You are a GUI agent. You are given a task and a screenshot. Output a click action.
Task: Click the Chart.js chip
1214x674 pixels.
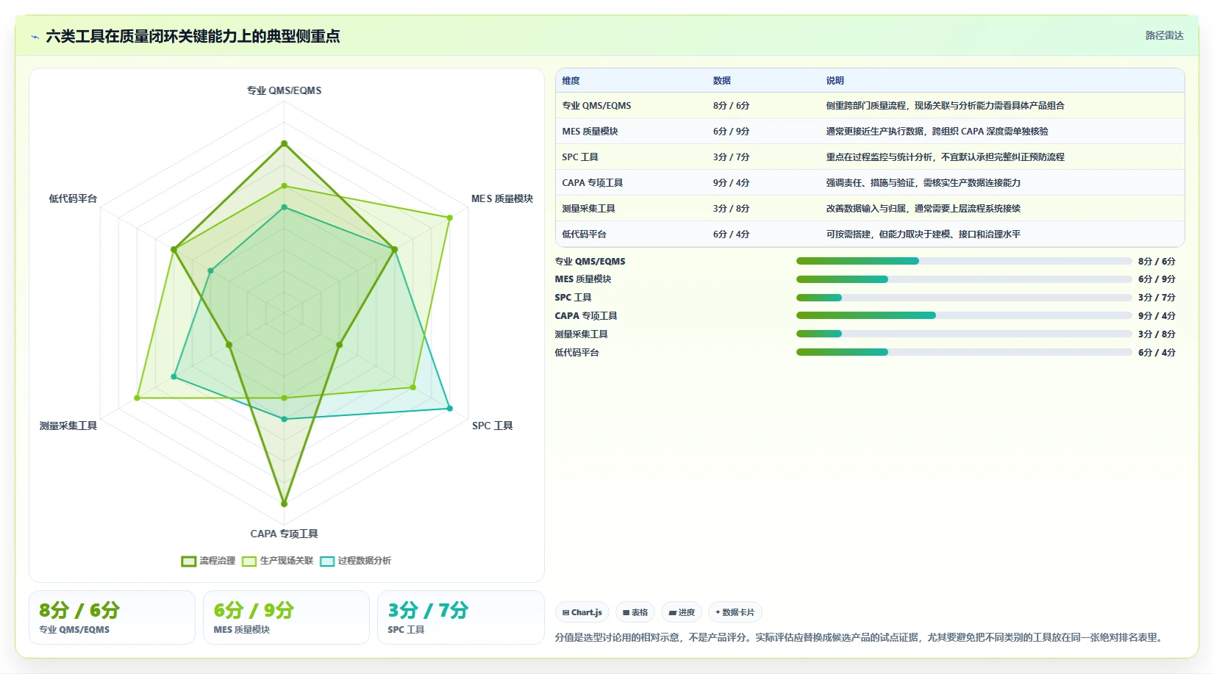click(582, 612)
